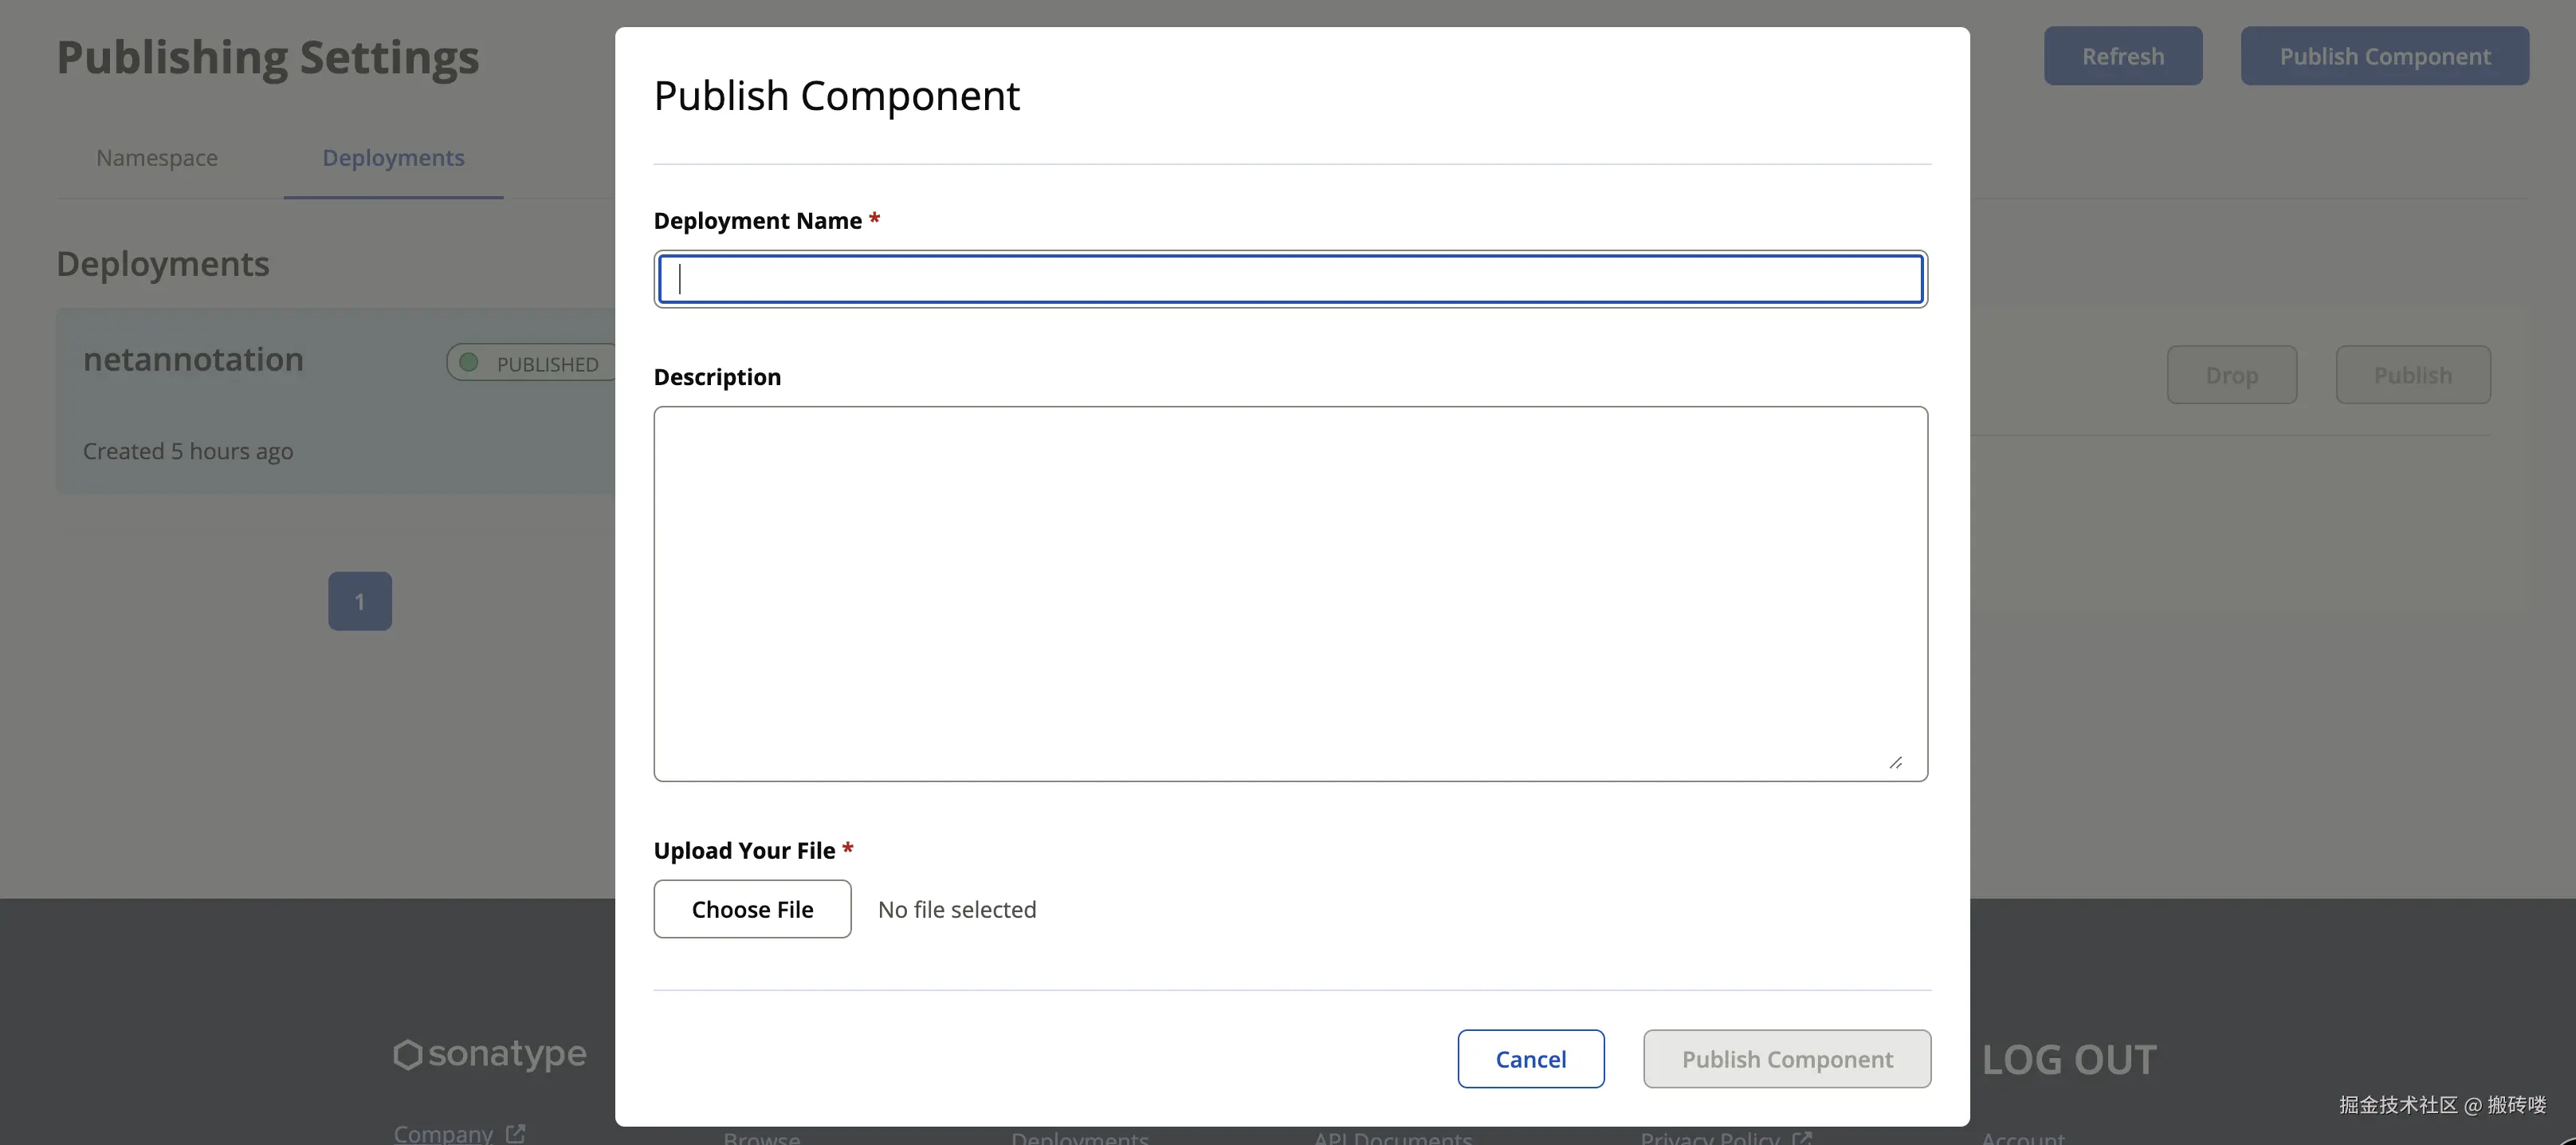Click the Publish button beside Drop
The height and width of the screenshot is (1145, 2576).
(x=2412, y=375)
